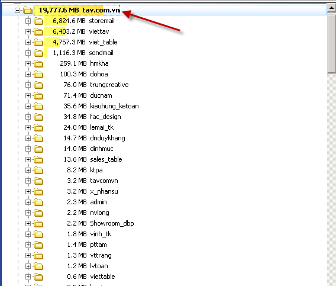Expand the storemail folder node
This screenshot has height=286, width=336.
(x=28, y=21)
